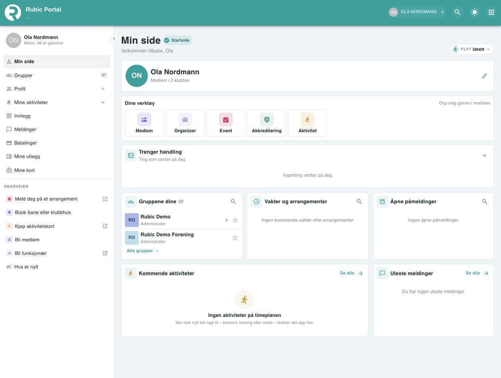
Task: Open Mine kort in the sidebar
Action: (x=57, y=170)
